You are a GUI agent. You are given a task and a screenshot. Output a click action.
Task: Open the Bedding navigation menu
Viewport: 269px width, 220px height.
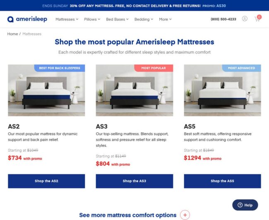(x=144, y=19)
